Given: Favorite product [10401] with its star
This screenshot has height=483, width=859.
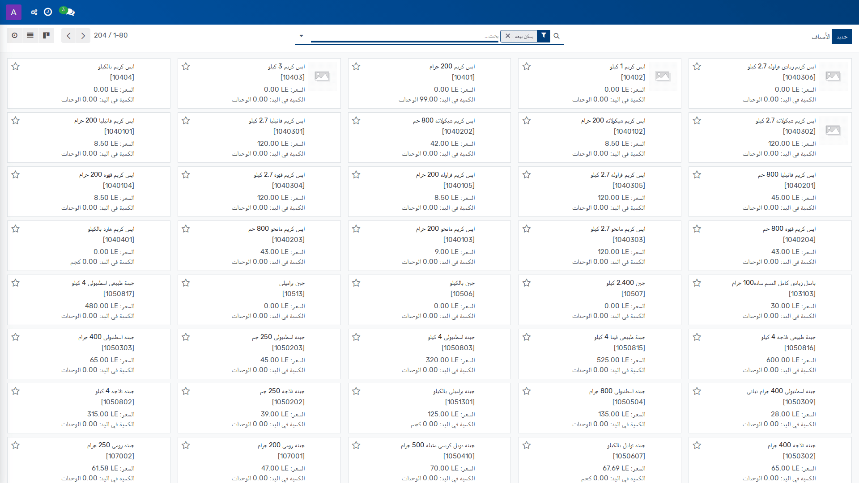Looking at the screenshot, I should (x=356, y=67).
